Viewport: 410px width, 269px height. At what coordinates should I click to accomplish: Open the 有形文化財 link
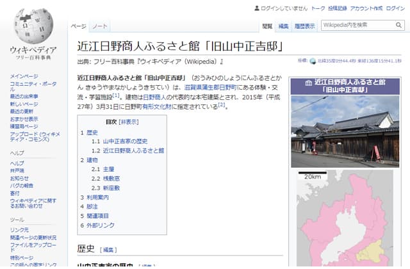click(156, 107)
